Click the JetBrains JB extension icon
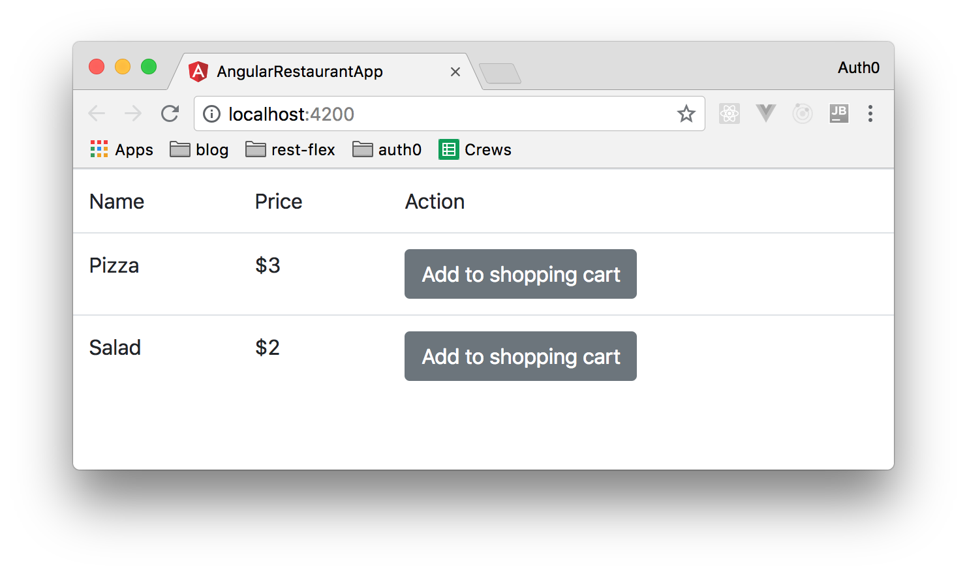This screenshot has height=574, width=967. point(838,113)
